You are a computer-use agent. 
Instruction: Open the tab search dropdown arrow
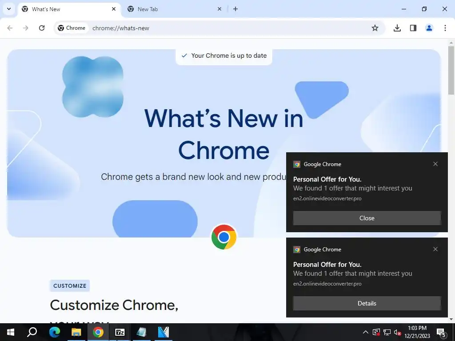click(x=9, y=9)
